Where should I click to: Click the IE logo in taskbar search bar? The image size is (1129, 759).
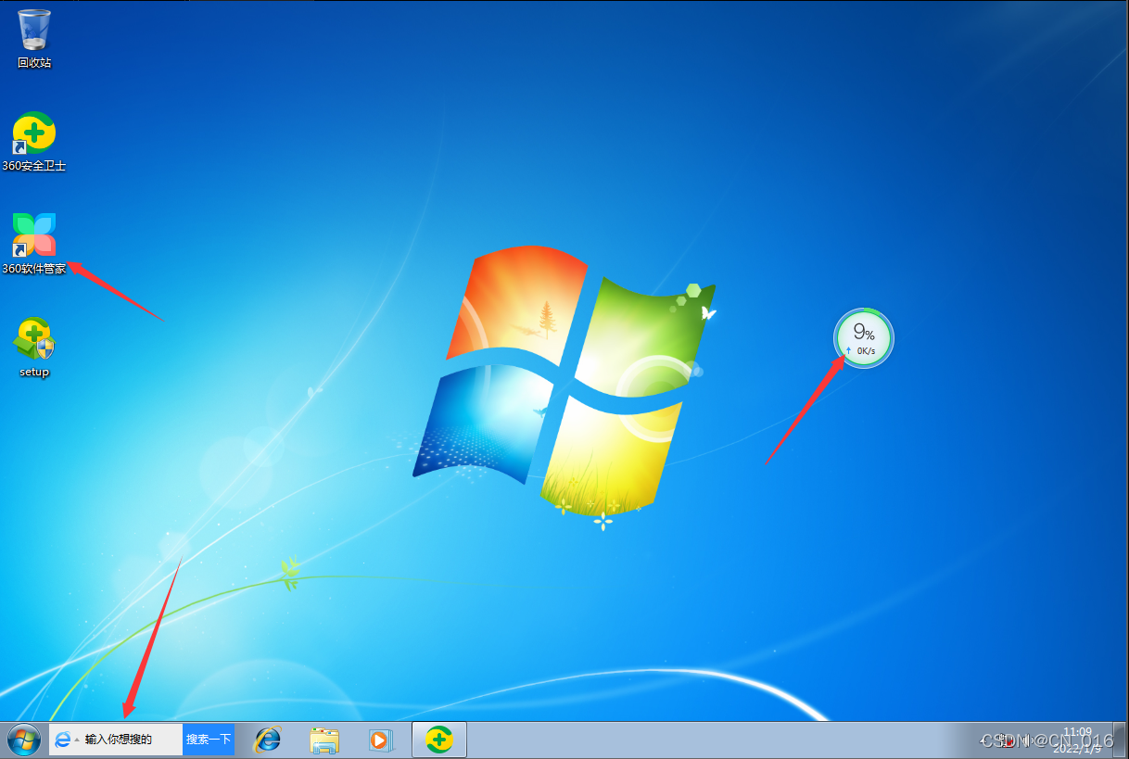[63, 740]
